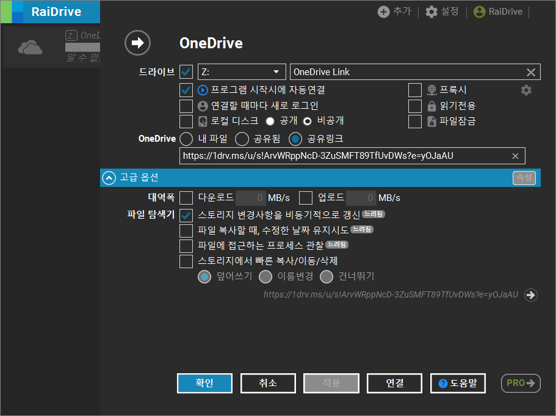Click the 적용 button
The height and width of the screenshot is (416, 556).
331,384
